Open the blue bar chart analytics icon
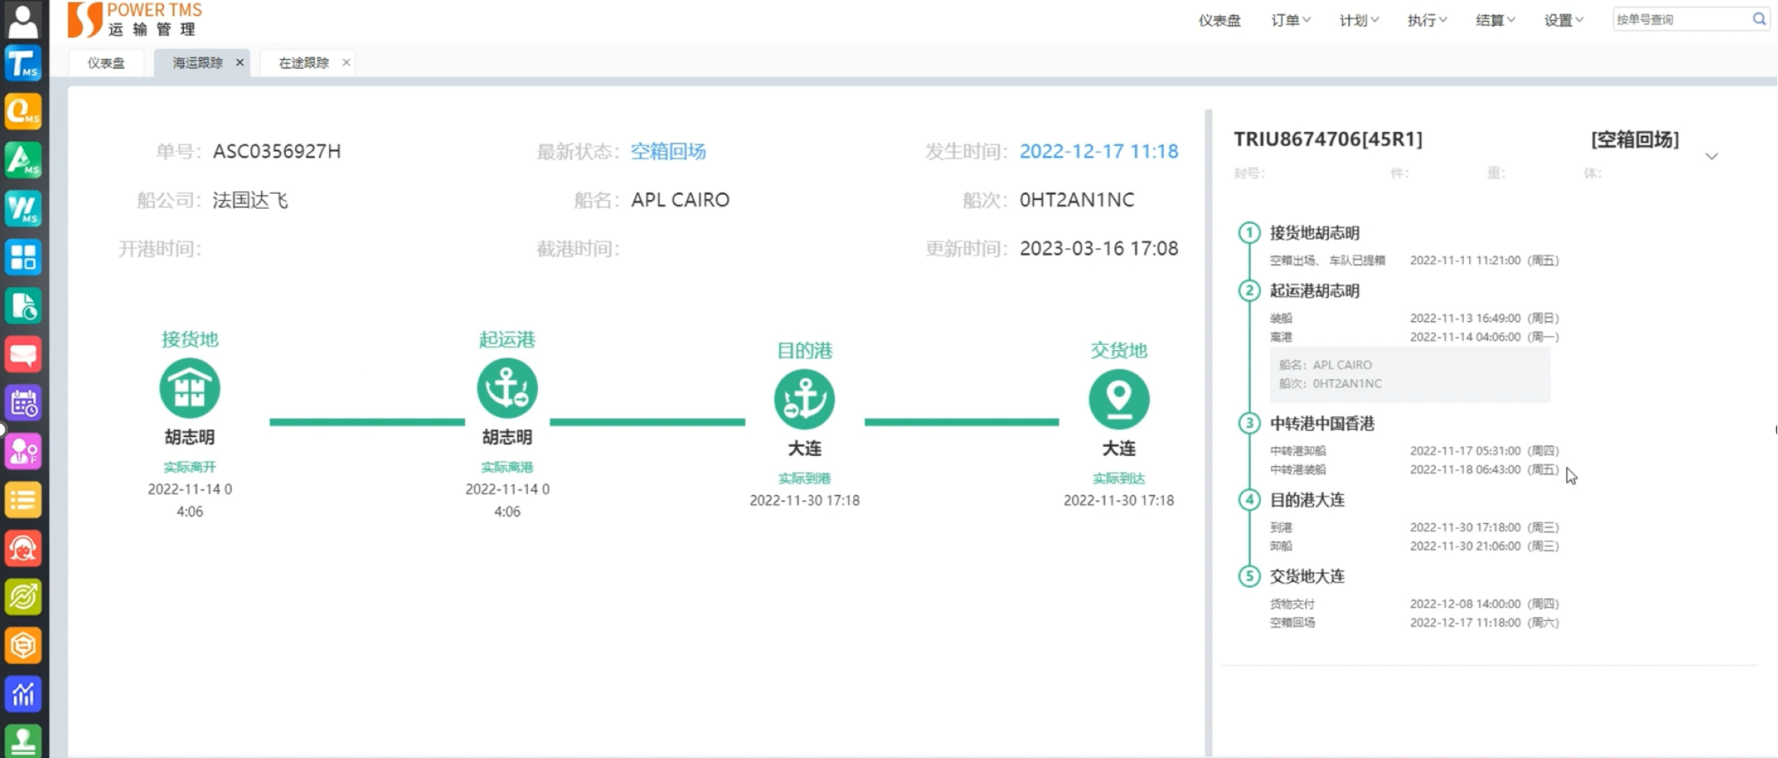The image size is (1778, 758). (23, 694)
